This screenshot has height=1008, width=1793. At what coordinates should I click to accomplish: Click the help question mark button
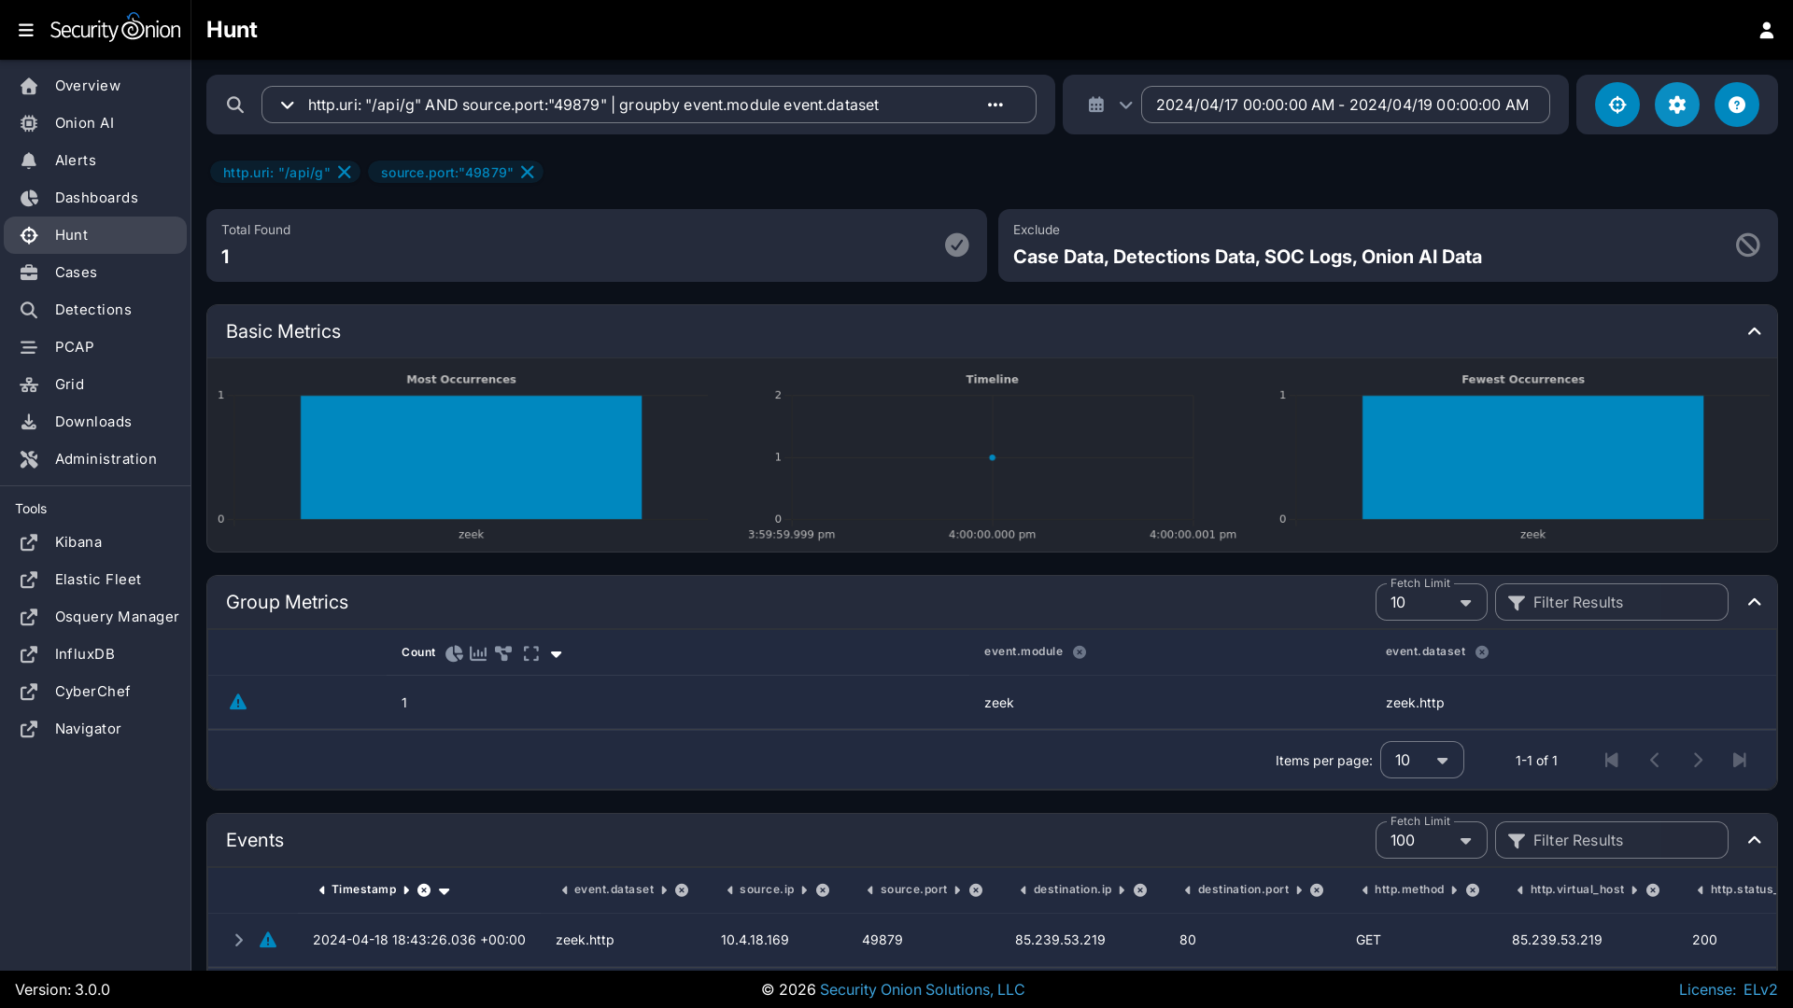[1736, 105]
